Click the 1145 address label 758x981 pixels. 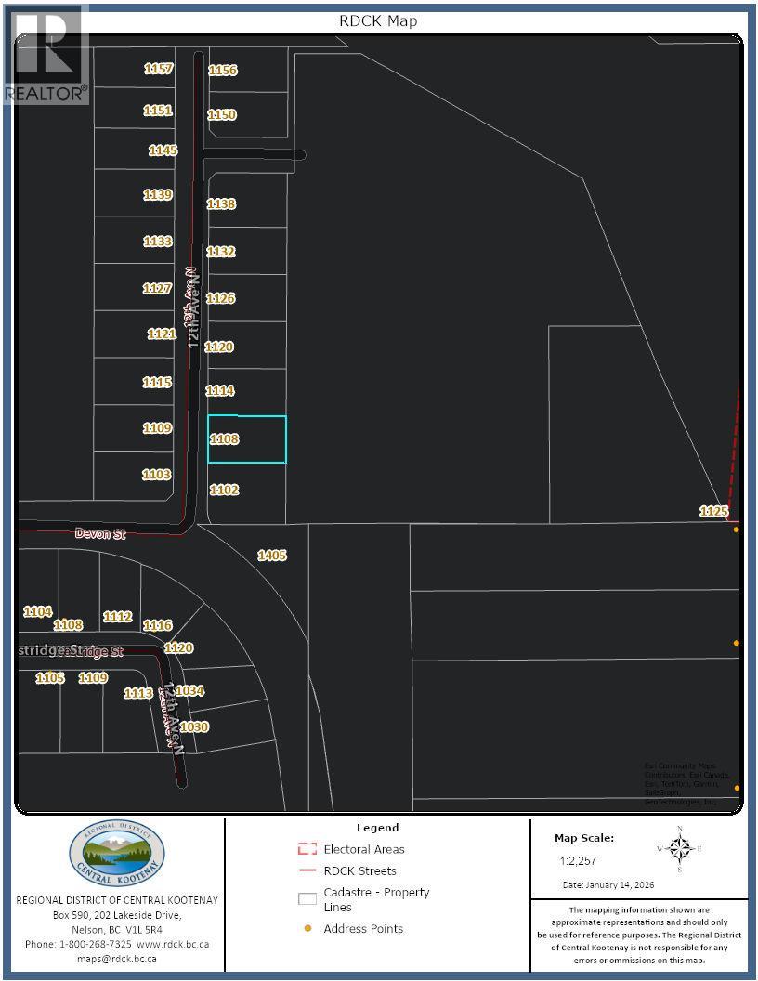(163, 150)
